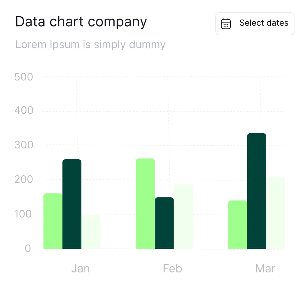Click the 100 y-axis label
The image size is (306, 285).
click(x=23, y=214)
